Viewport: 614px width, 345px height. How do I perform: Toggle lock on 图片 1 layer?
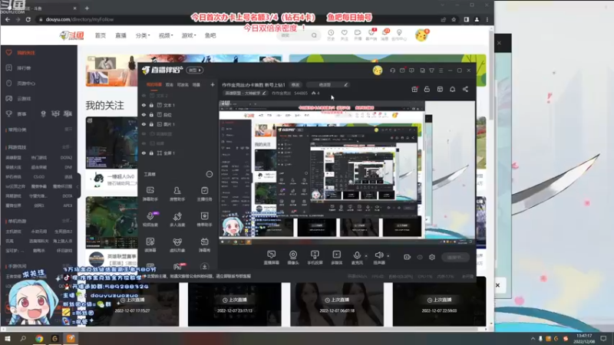click(x=151, y=124)
